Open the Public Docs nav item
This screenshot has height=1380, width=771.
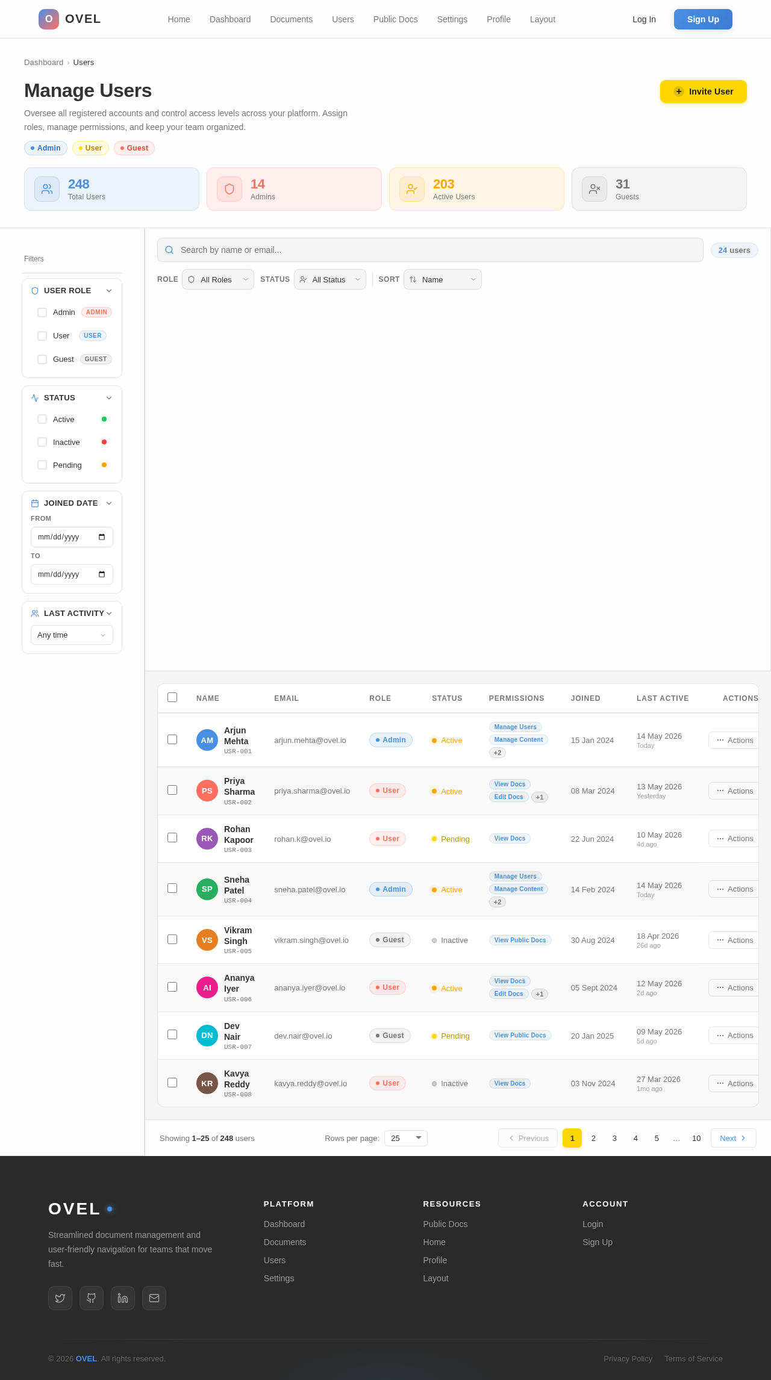pyautogui.click(x=396, y=19)
